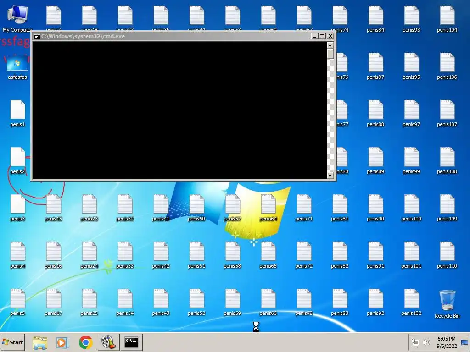Select the file named penis65
Screen dimensions: 470x352
point(268,256)
